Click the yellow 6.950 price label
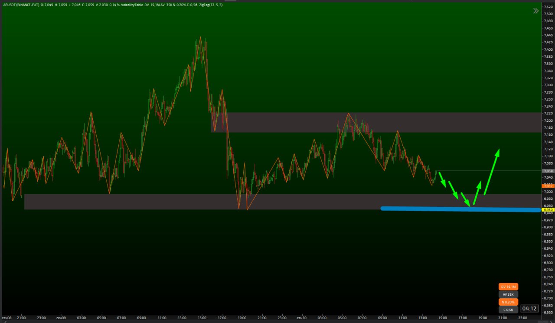Viewport: 555px width, 323px height. point(548,210)
